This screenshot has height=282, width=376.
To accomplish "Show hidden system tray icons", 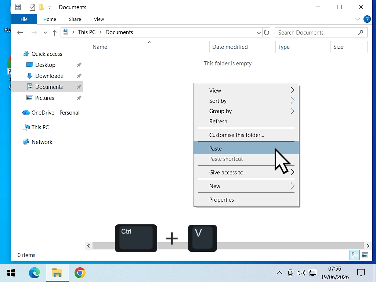I will pos(279,273).
